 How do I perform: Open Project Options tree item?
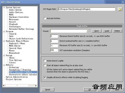coord(13,79)
